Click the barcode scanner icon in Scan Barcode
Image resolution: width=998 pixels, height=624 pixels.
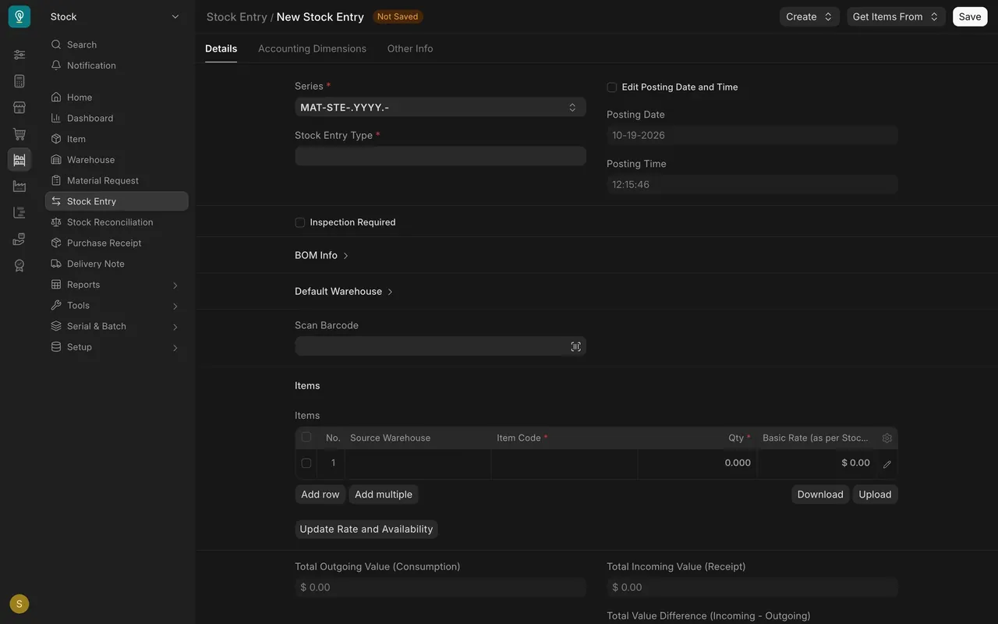pyautogui.click(x=575, y=346)
